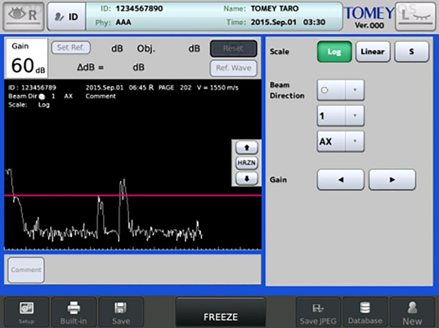
Task: Click 'Beam Dir' icon in waveform header
Action: point(42,96)
